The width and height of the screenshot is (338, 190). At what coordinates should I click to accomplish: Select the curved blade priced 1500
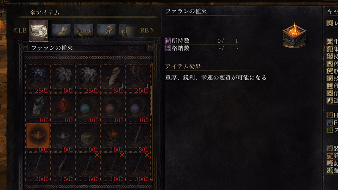pos(63,165)
